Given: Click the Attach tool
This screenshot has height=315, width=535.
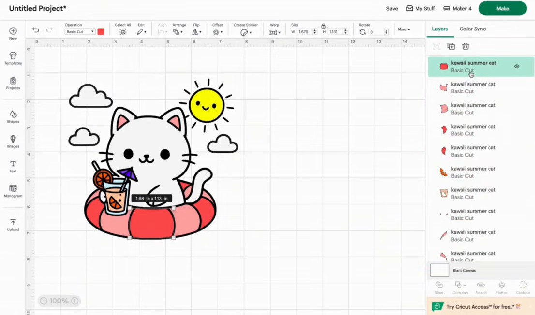Looking at the screenshot, I should (481, 288).
